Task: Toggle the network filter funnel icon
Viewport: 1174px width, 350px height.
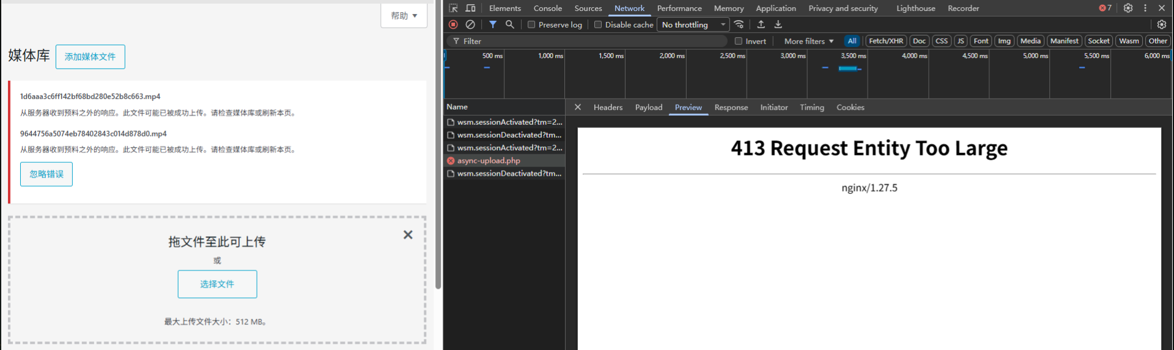Action: (493, 24)
